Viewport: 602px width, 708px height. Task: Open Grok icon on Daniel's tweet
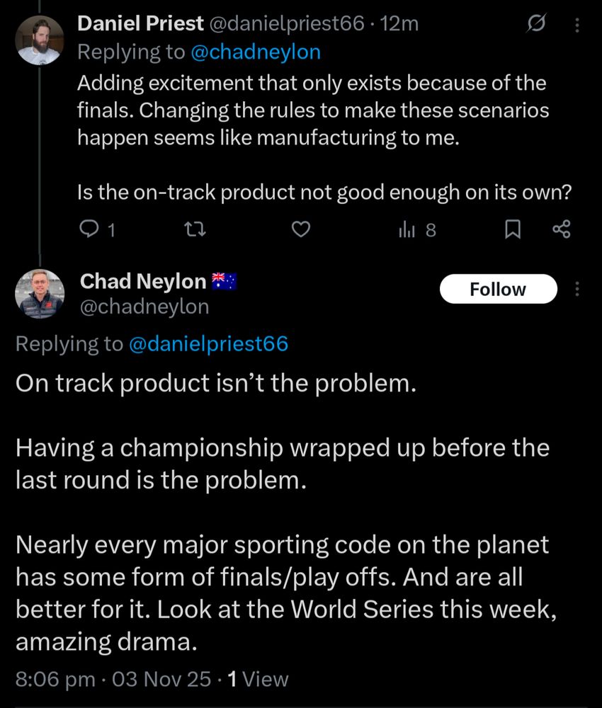tap(536, 25)
